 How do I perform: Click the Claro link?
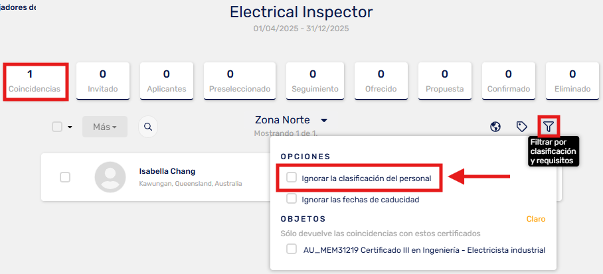(536, 219)
